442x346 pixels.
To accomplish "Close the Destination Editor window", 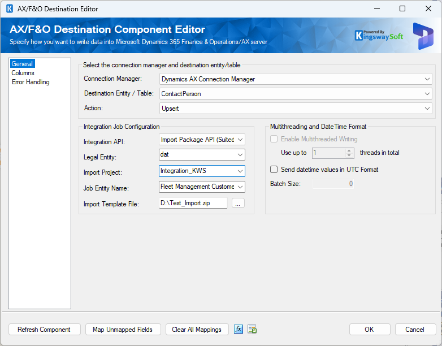I will (428, 8).
